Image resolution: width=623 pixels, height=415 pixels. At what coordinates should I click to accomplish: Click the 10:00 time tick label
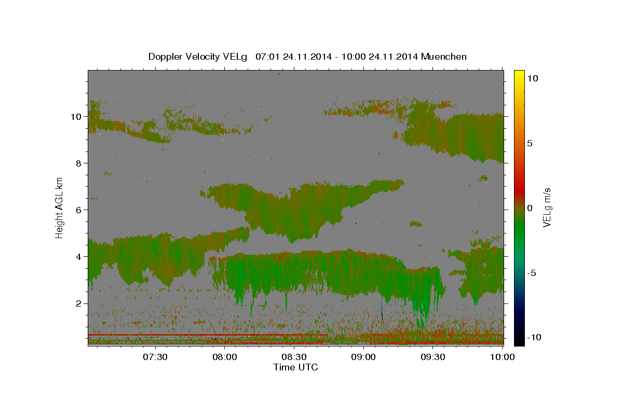(x=503, y=357)
